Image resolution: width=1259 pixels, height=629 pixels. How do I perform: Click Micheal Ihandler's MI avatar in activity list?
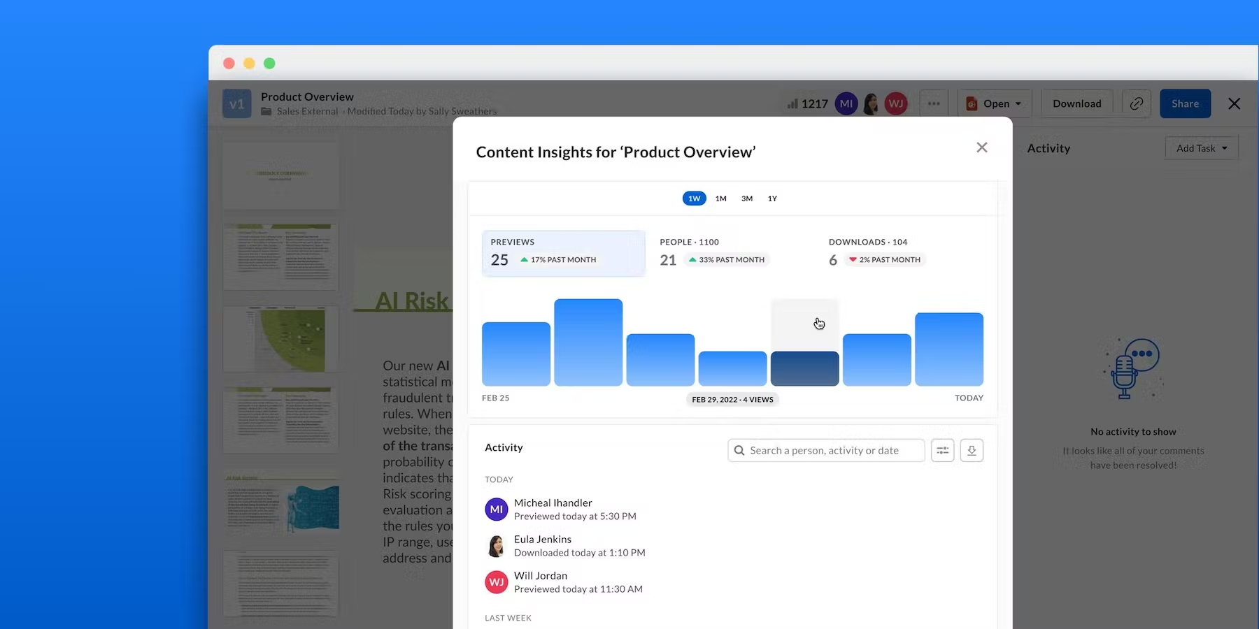(x=497, y=509)
